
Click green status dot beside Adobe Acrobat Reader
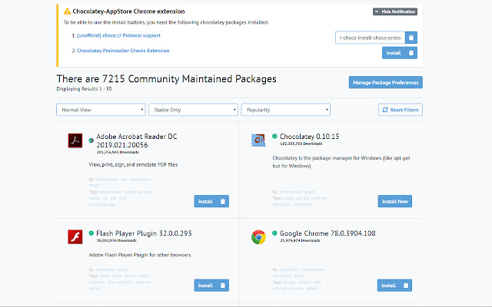click(x=91, y=140)
